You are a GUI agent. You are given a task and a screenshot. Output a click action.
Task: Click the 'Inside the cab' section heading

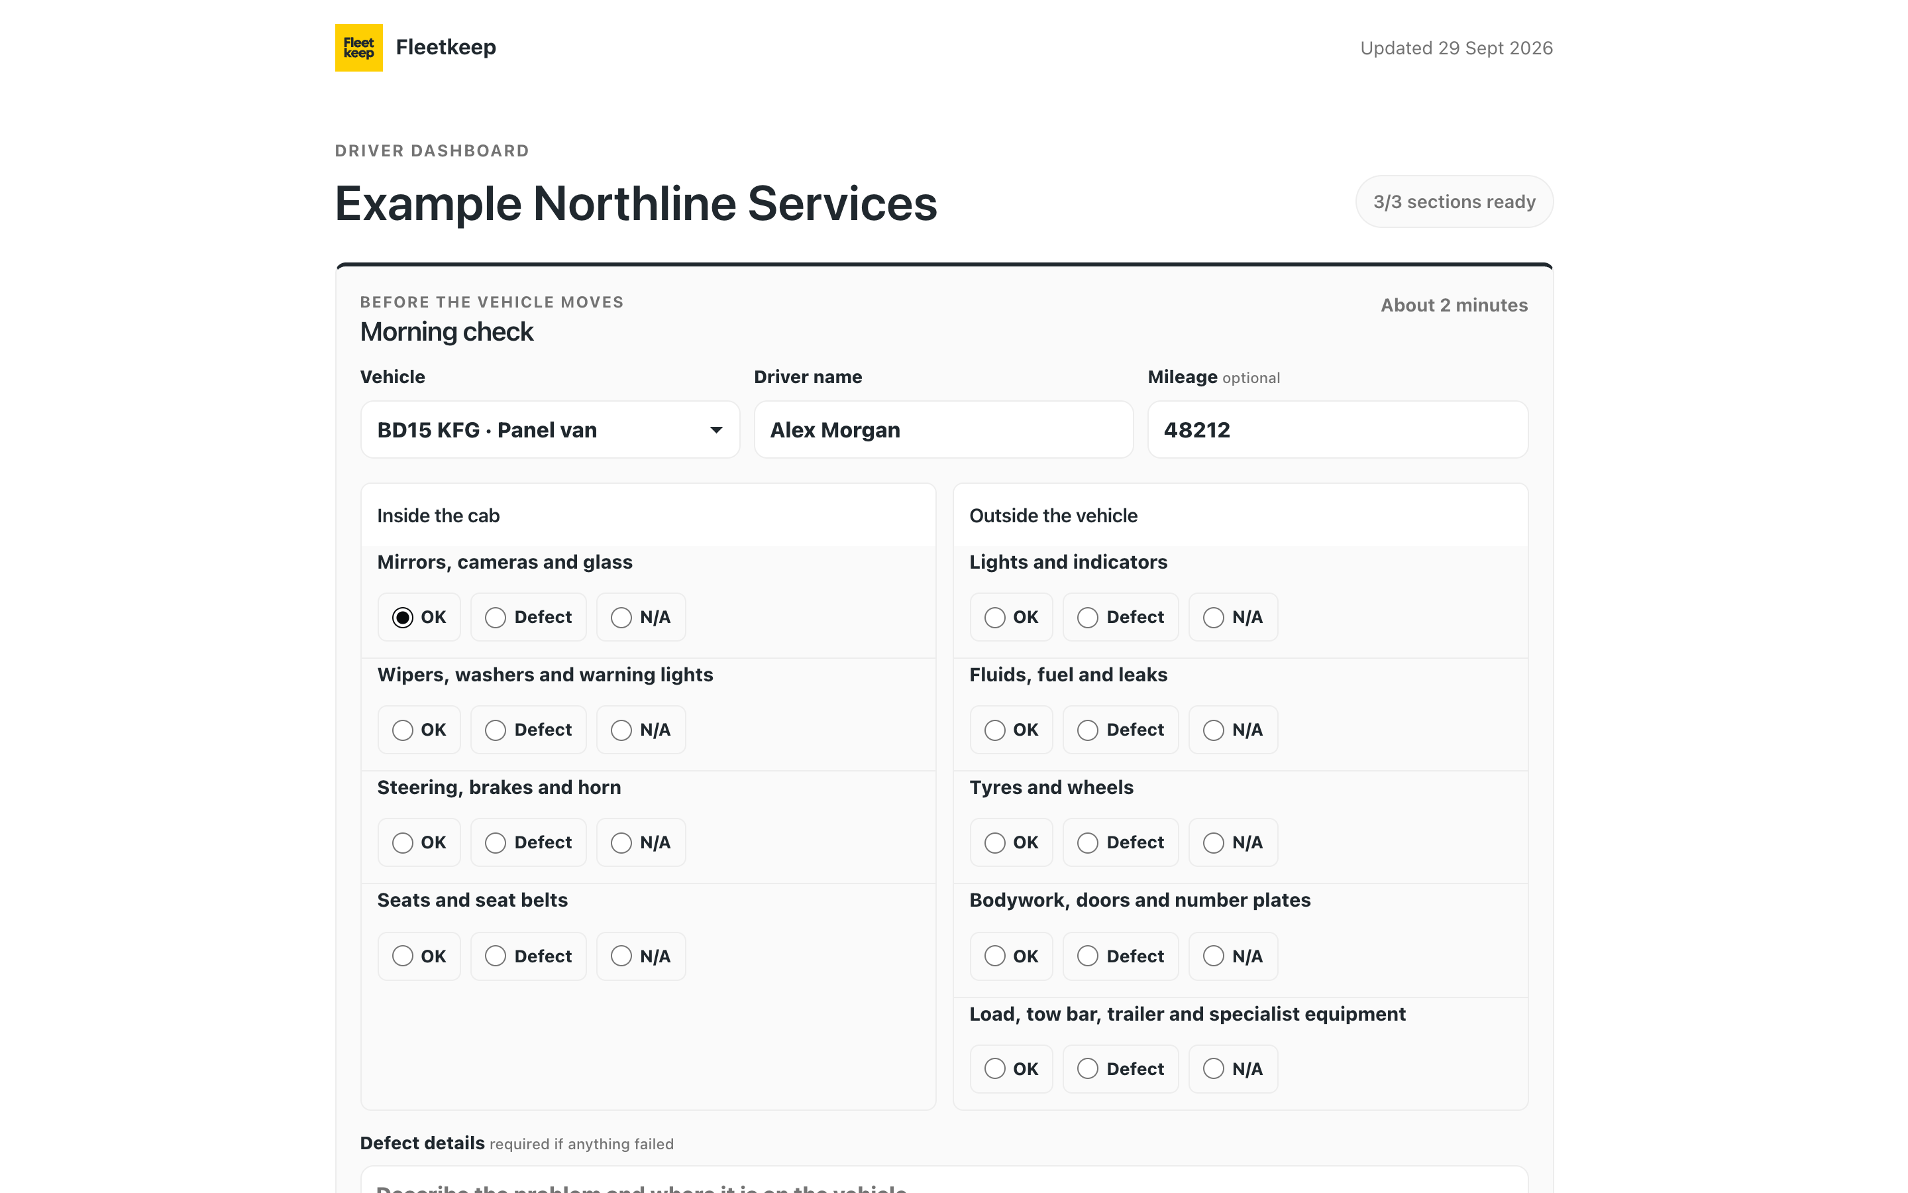pos(439,516)
